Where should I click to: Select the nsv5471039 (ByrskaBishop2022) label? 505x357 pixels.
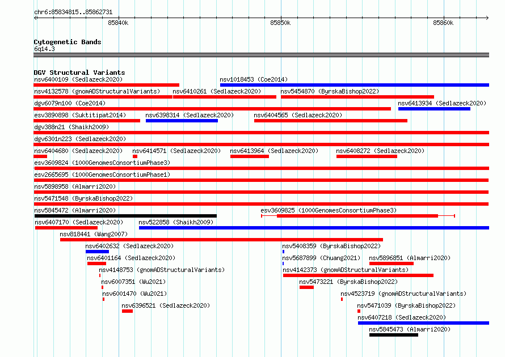406,305
